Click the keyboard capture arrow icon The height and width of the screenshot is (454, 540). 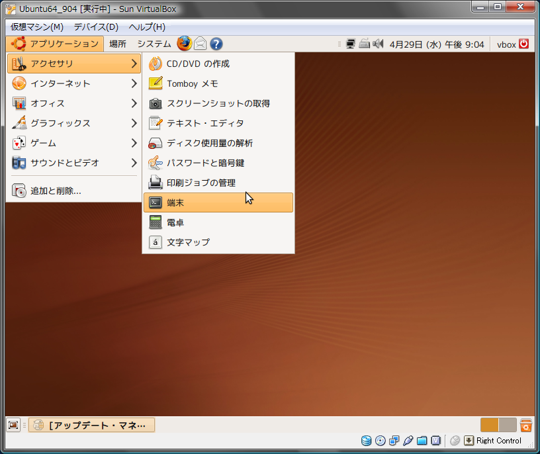(469, 441)
